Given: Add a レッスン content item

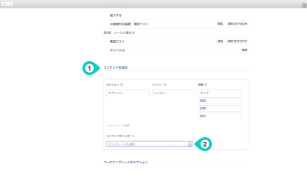Looking at the screenshot, I should (174, 93).
